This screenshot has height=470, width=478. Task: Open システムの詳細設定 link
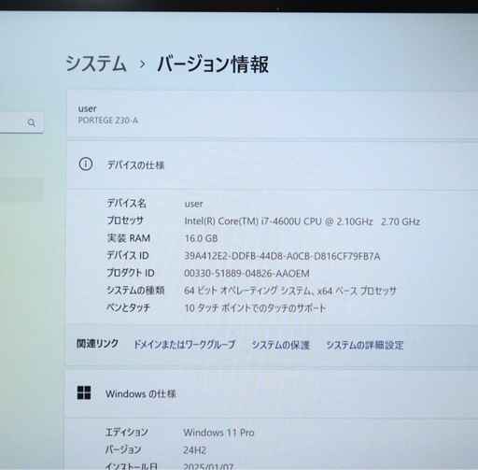tap(365, 345)
